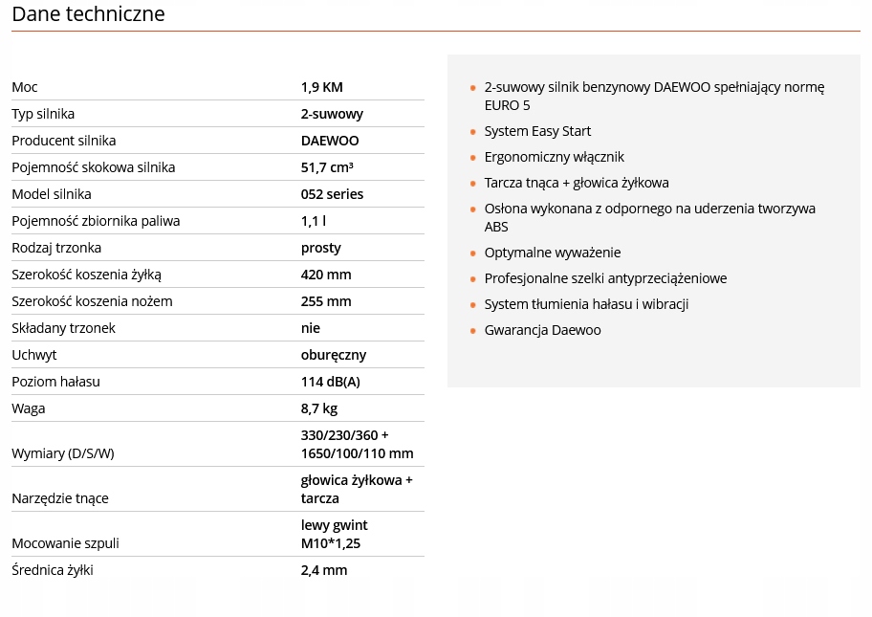Click the "Rodzaj trzonka" row label
The width and height of the screenshot is (872, 617).
point(56,248)
